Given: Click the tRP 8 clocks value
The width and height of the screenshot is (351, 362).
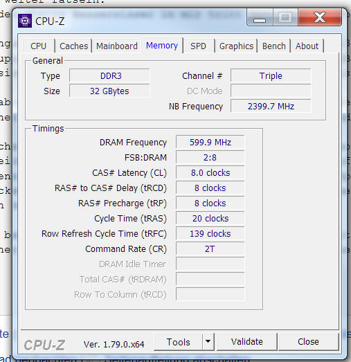Looking at the screenshot, I should pyautogui.click(x=210, y=203).
